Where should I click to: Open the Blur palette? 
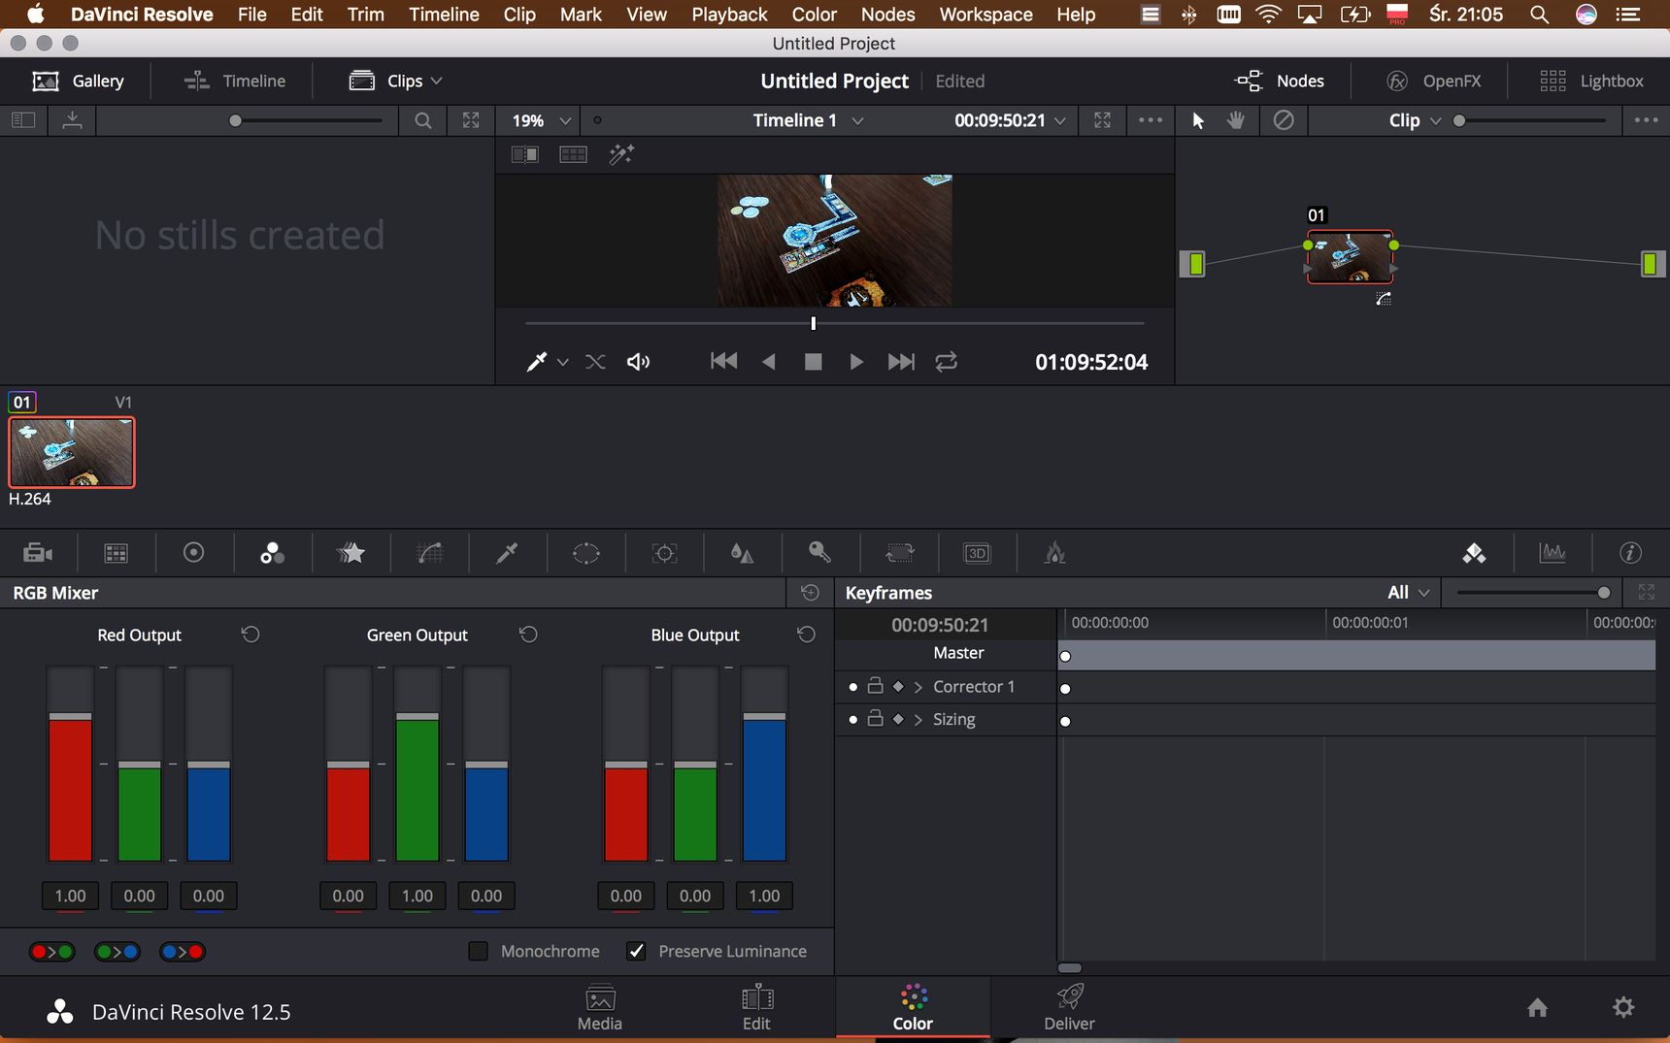click(742, 553)
